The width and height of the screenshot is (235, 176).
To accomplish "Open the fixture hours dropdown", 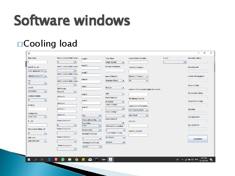I will click(x=138, y=76).
